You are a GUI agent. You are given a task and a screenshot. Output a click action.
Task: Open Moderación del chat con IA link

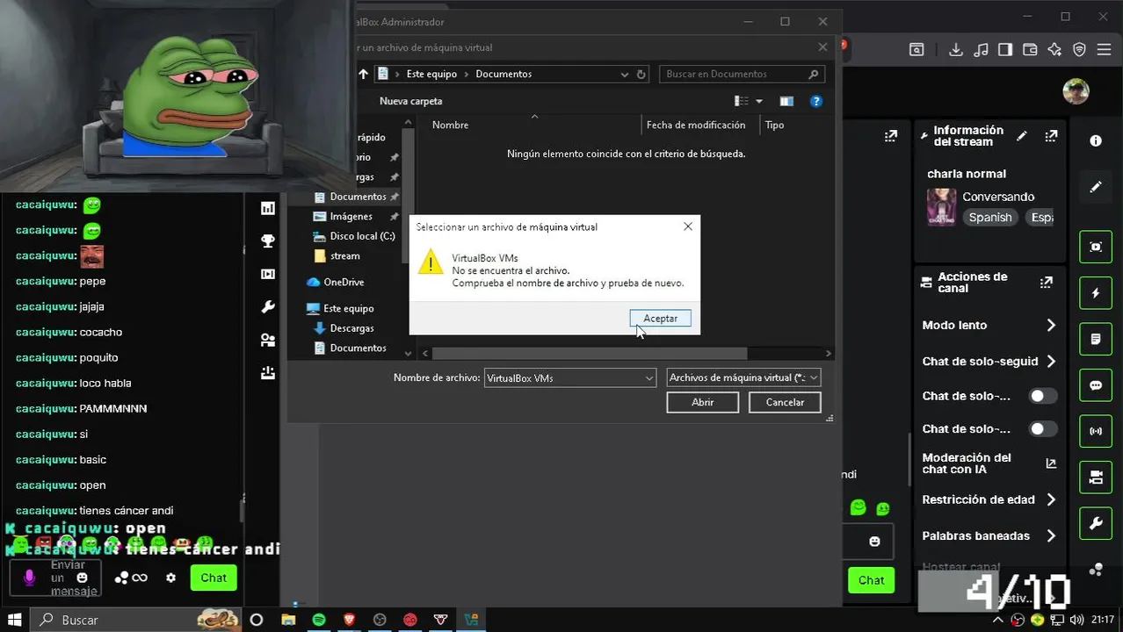(x=1051, y=463)
